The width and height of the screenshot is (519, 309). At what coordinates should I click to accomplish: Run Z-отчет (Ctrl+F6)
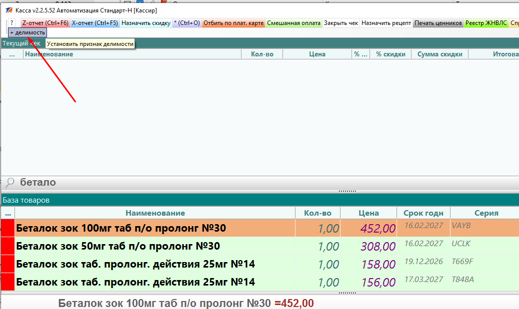coord(45,23)
